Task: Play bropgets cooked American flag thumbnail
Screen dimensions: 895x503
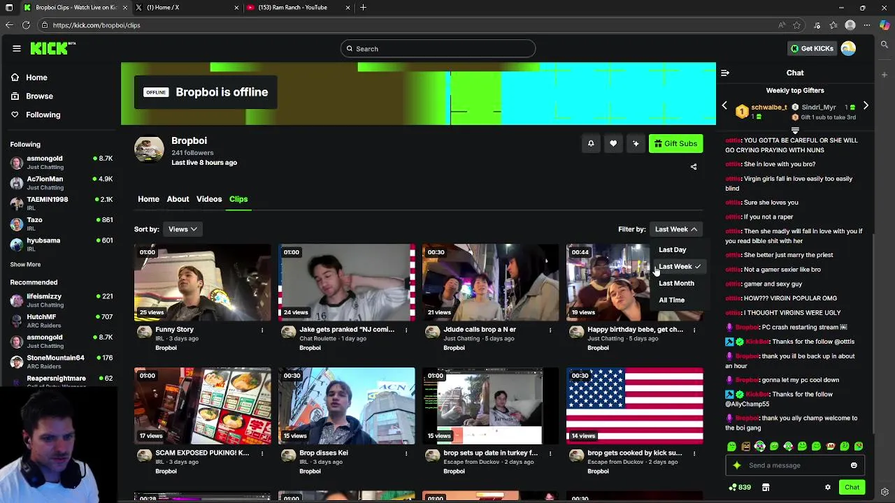Action: [x=635, y=406]
